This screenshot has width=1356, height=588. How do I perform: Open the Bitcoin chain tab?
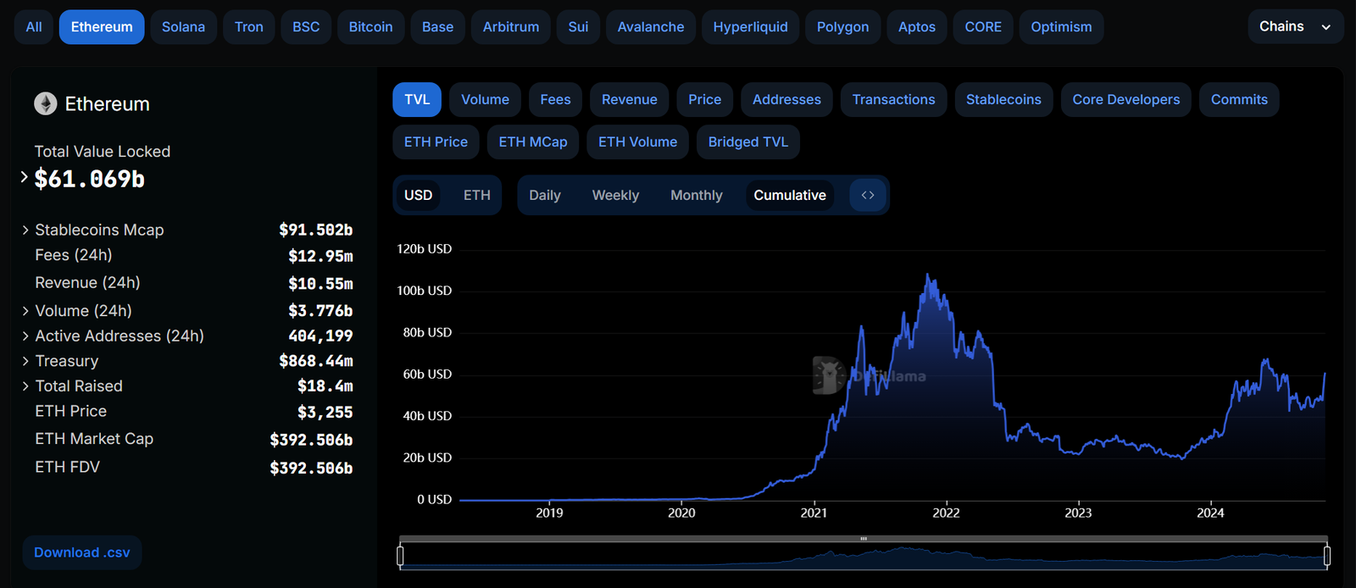pos(370,26)
